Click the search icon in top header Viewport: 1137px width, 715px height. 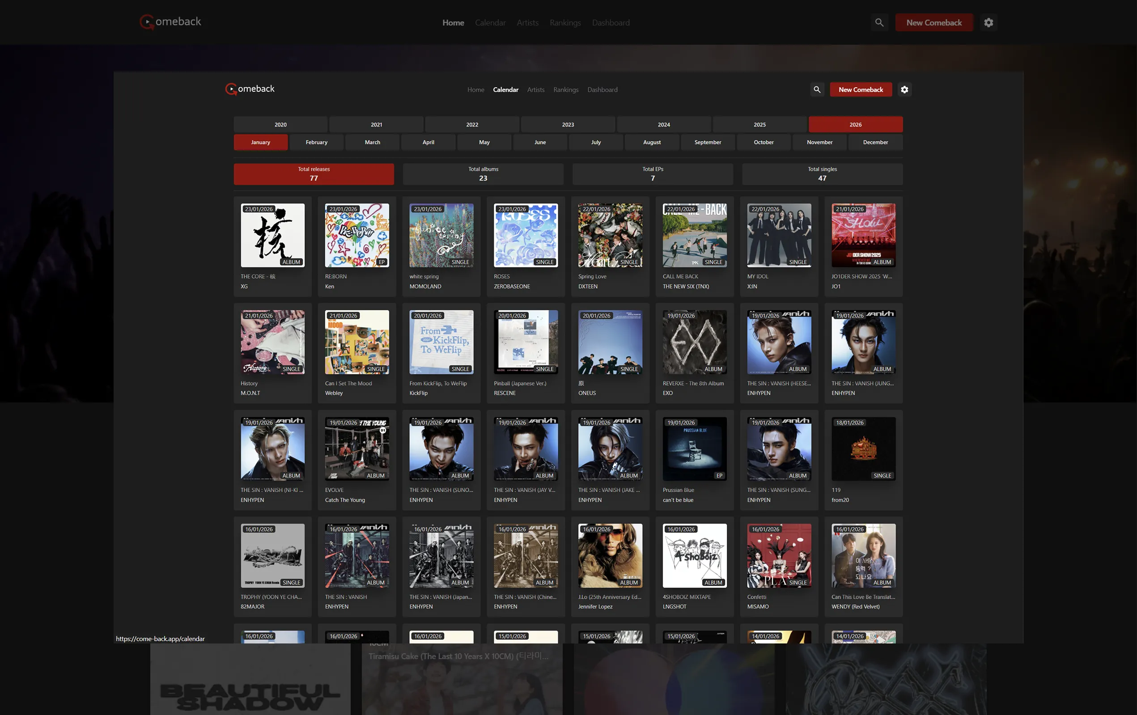coord(879,23)
